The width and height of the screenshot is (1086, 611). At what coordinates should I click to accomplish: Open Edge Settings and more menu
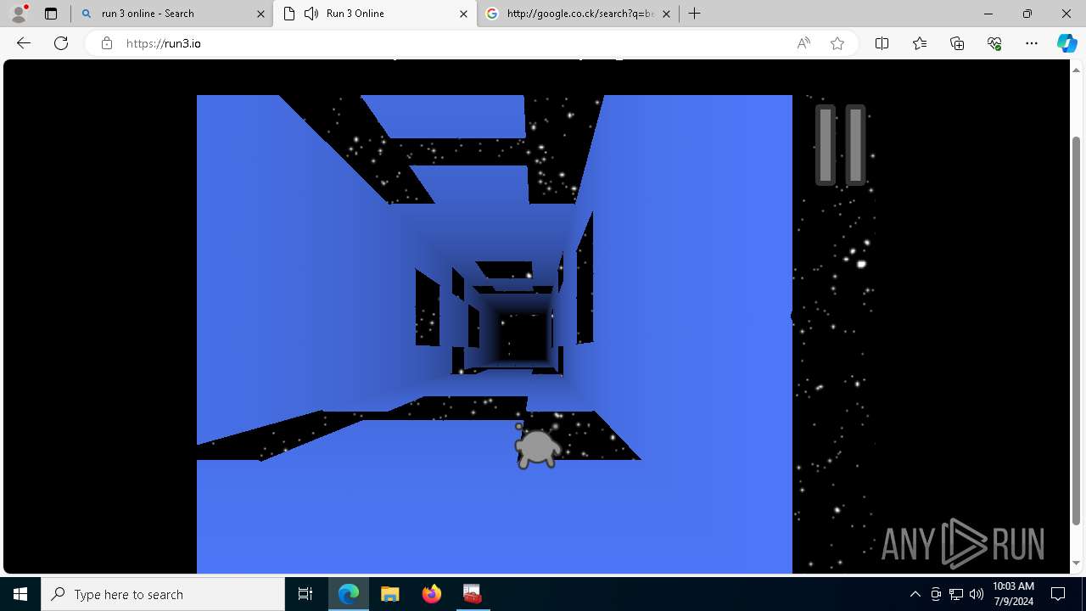click(1032, 43)
